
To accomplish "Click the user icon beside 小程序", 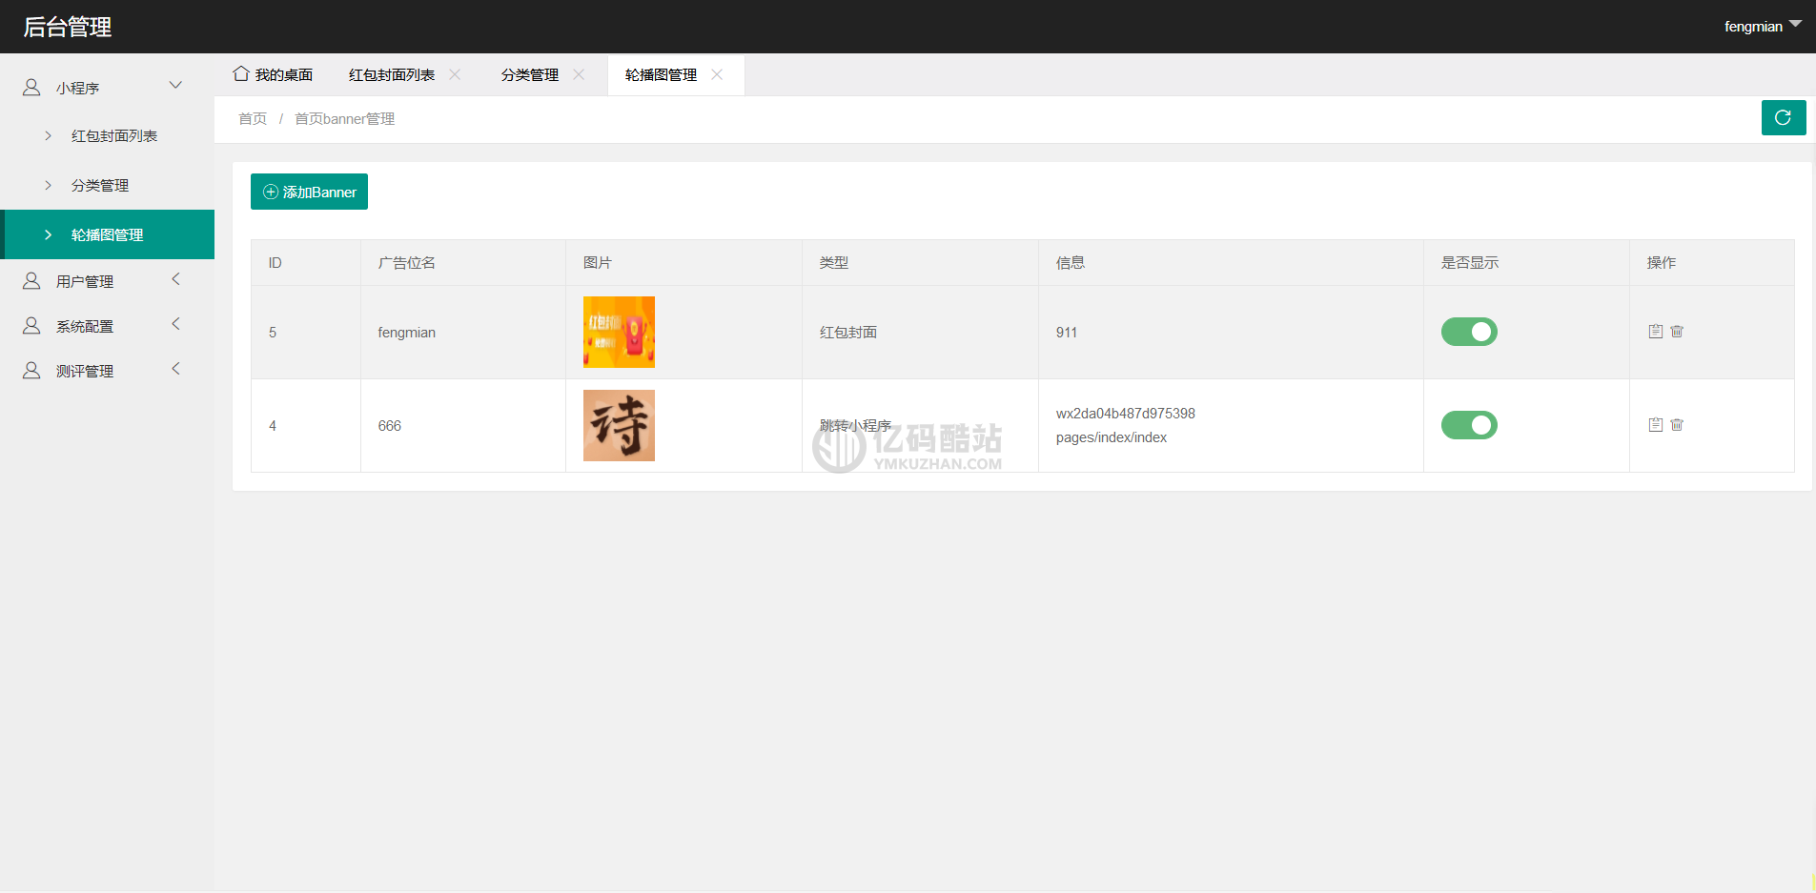I will [x=31, y=88].
